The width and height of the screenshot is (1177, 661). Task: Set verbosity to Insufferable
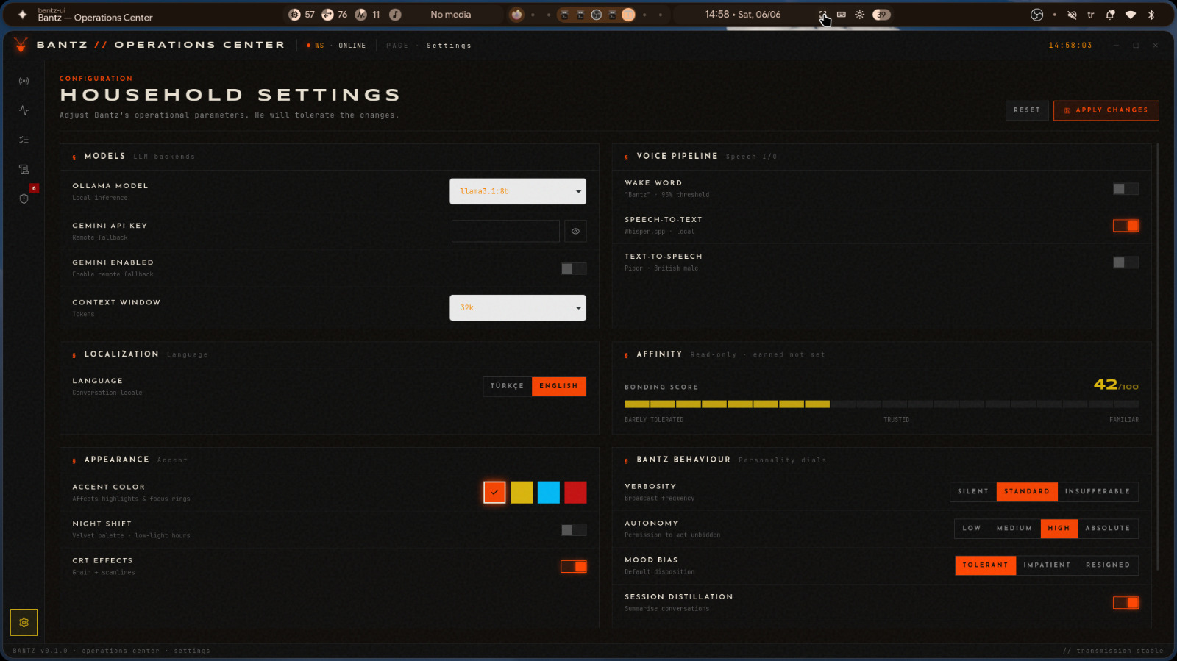tap(1098, 491)
